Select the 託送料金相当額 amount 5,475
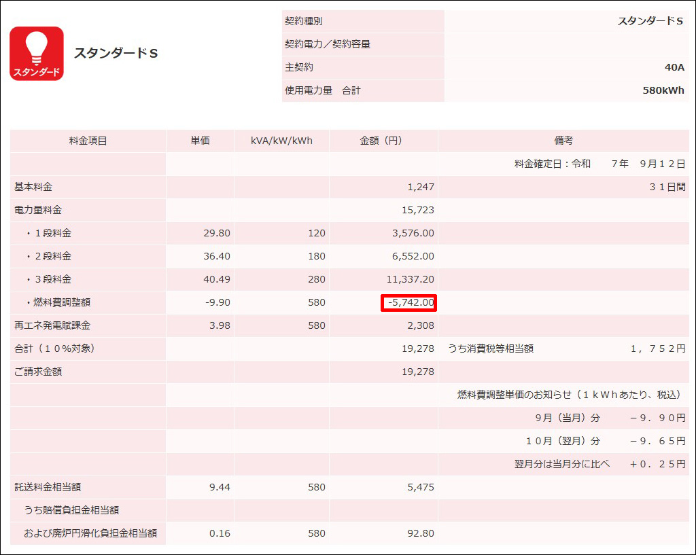 (421, 487)
